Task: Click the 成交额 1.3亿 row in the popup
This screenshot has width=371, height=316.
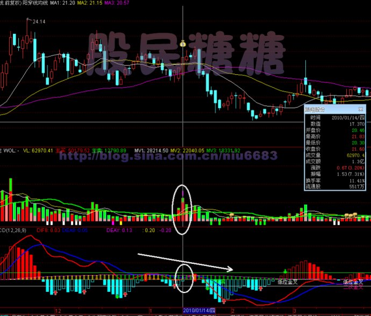Action: pyautogui.click(x=335, y=162)
